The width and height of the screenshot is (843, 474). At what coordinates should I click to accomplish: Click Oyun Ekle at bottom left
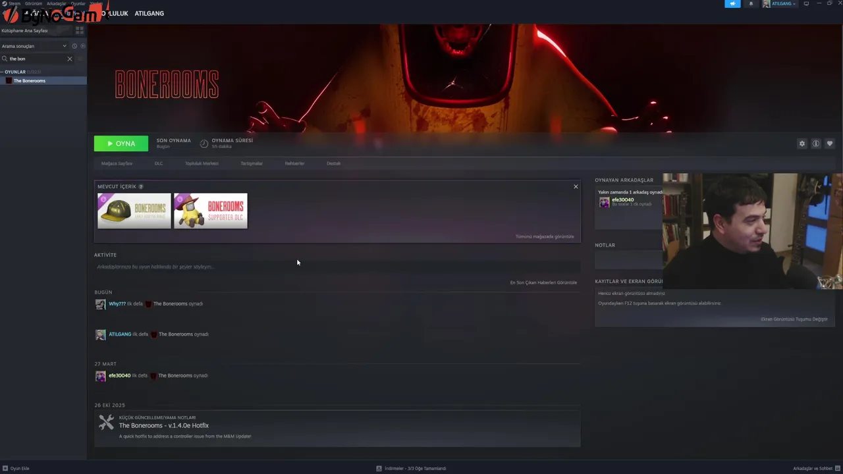point(20,468)
